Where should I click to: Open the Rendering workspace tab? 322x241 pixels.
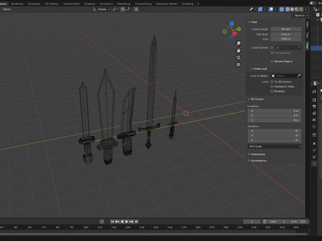123,4
